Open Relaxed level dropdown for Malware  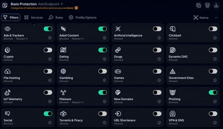pyautogui.click(x=78, y=102)
